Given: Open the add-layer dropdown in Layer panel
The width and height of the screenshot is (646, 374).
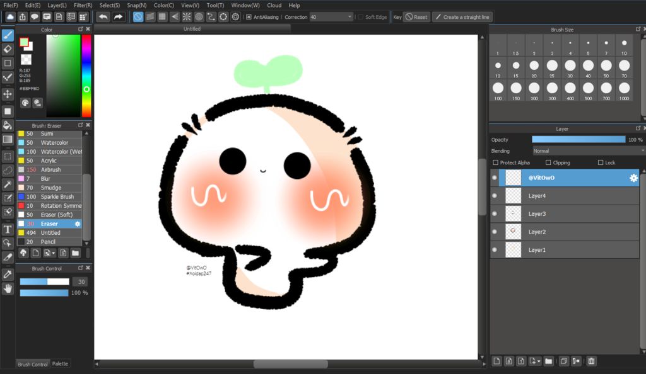Looking at the screenshot, I should click(x=535, y=361).
